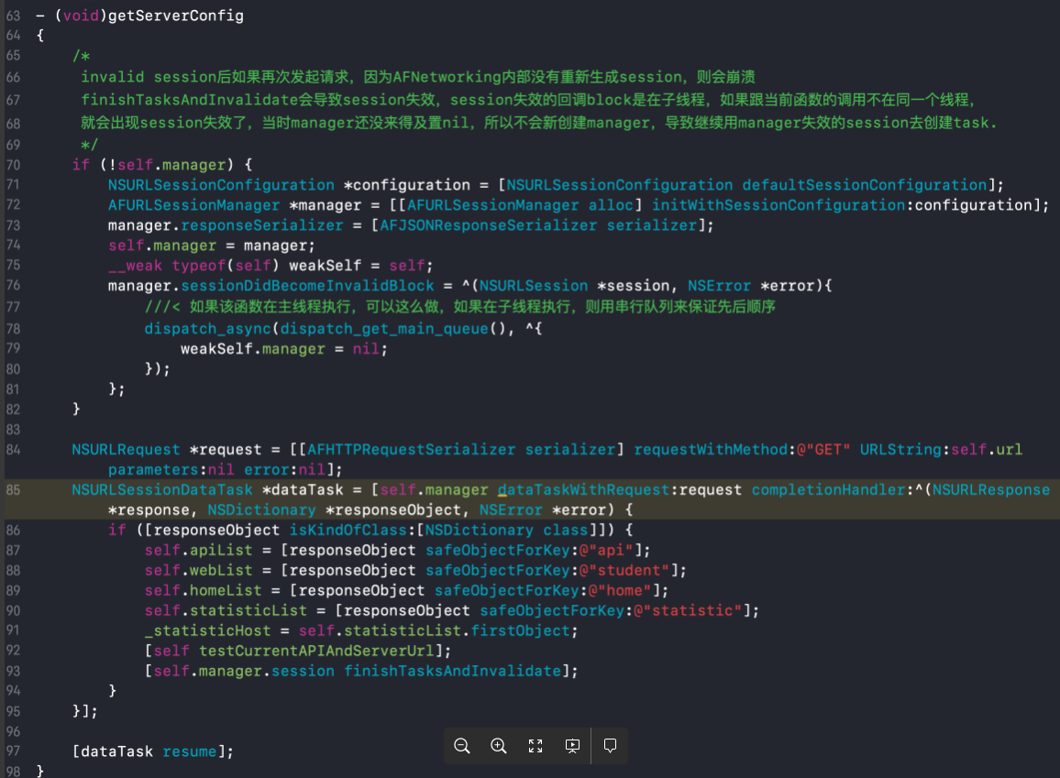
Task: Open comments with the speech bubble icon
Action: pos(610,746)
